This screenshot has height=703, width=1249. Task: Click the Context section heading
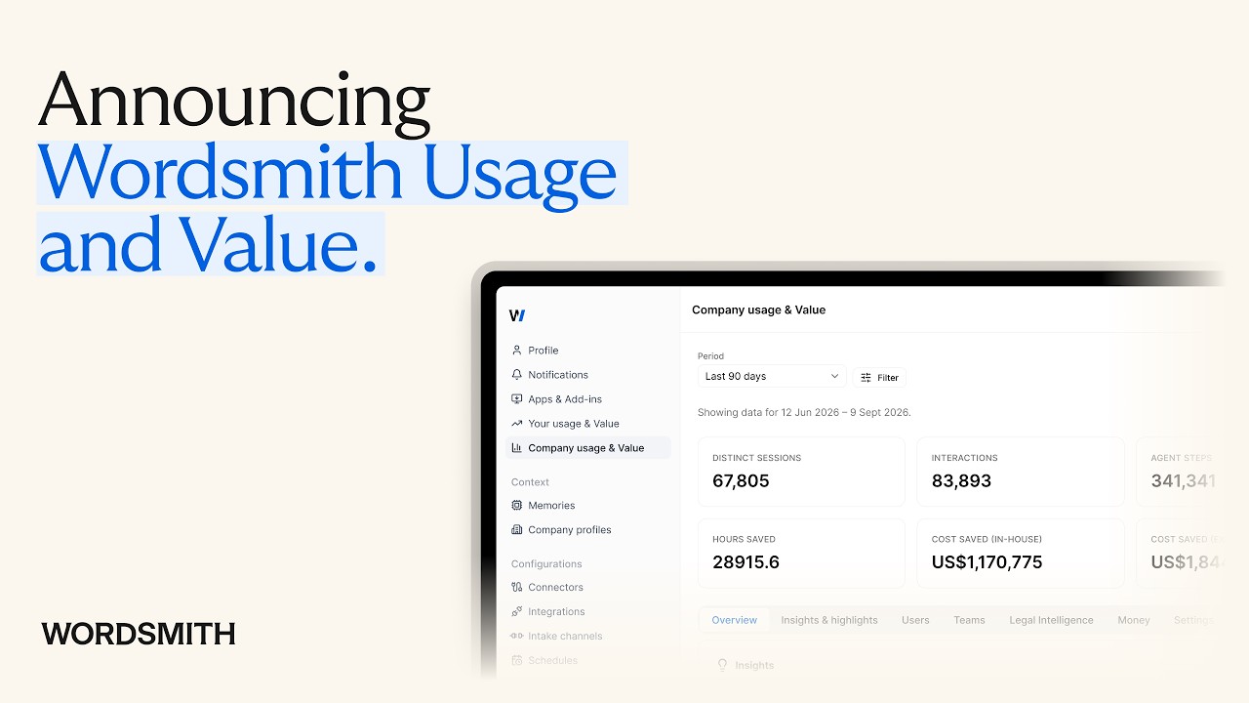[530, 482]
